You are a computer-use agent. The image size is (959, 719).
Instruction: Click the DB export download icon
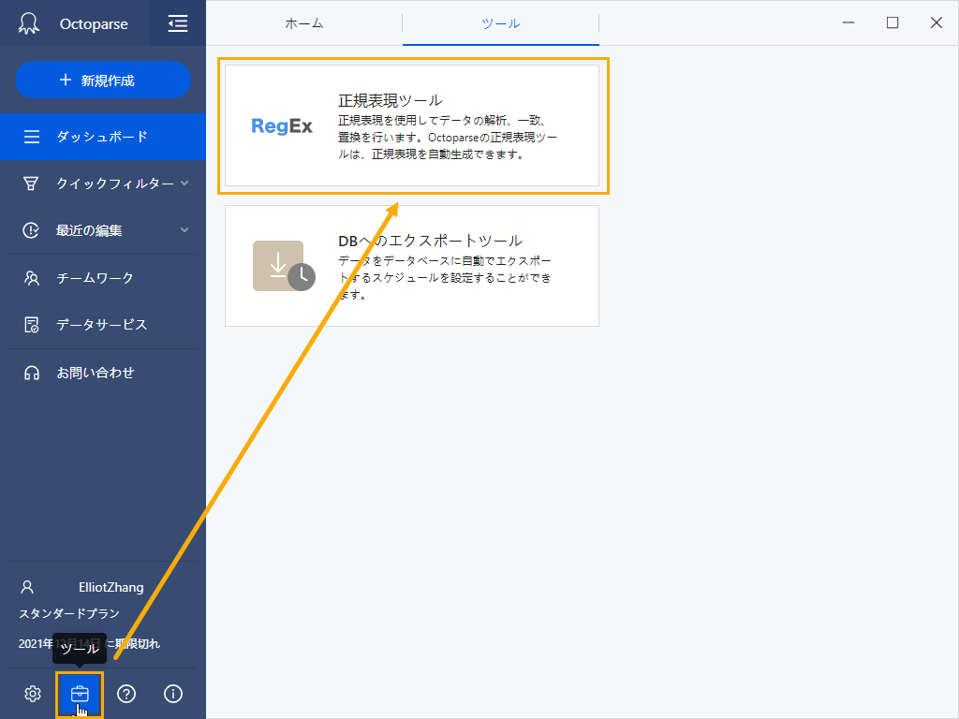pos(284,266)
